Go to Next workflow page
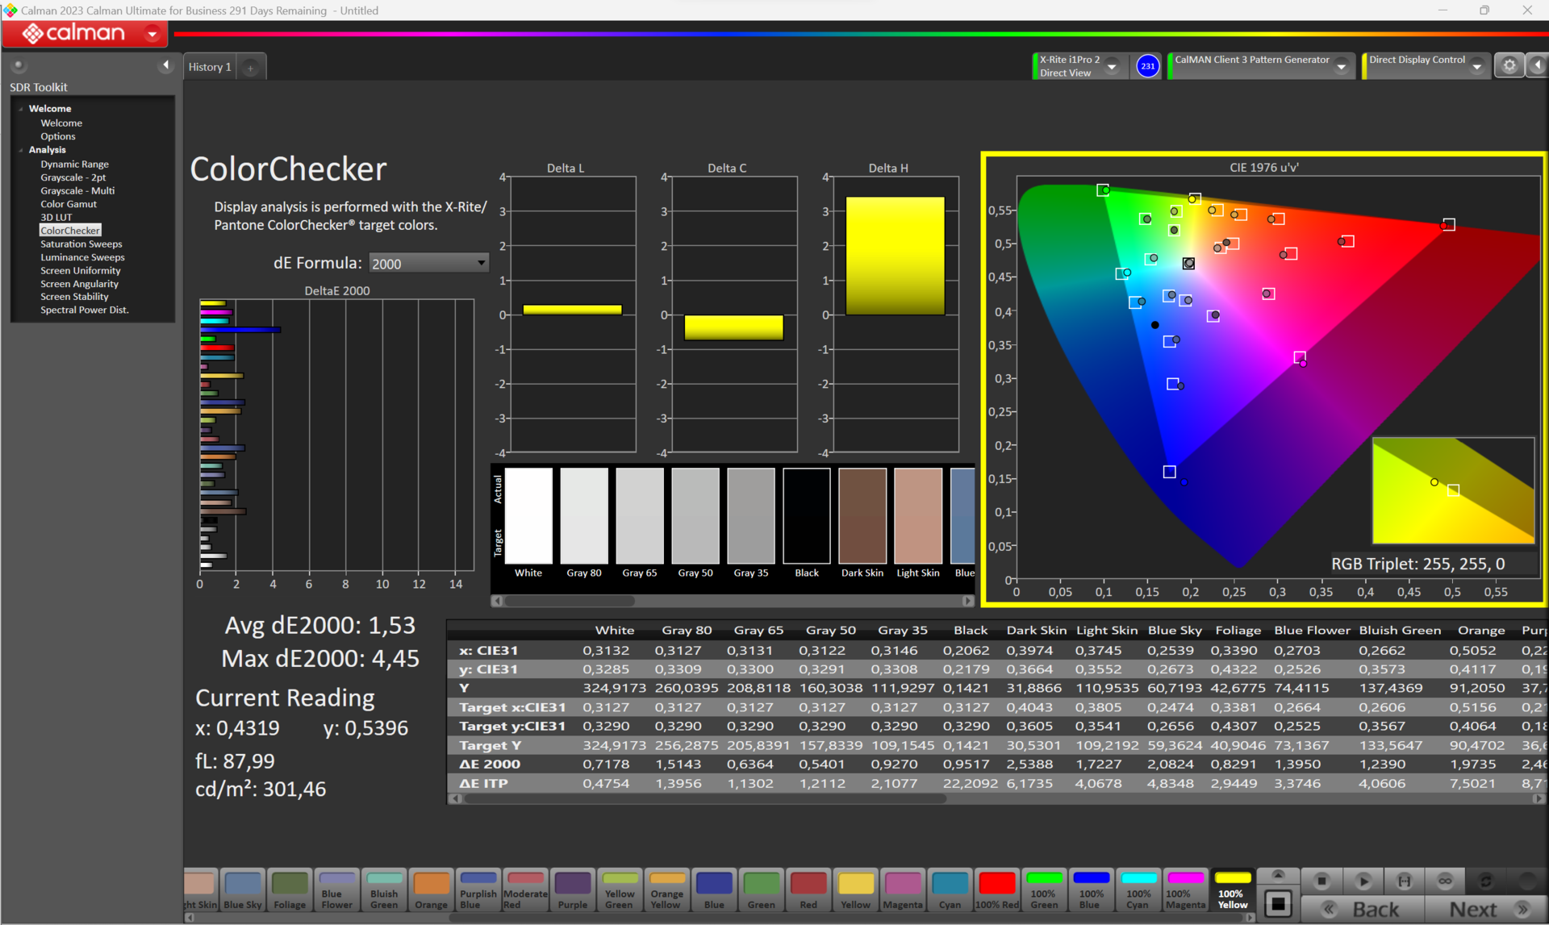This screenshot has height=925, width=1549. (x=1486, y=909)
